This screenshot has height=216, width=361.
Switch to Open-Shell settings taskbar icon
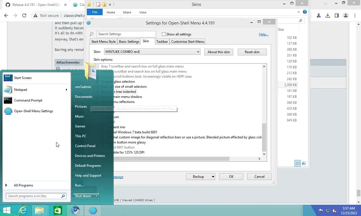(93, 210)
